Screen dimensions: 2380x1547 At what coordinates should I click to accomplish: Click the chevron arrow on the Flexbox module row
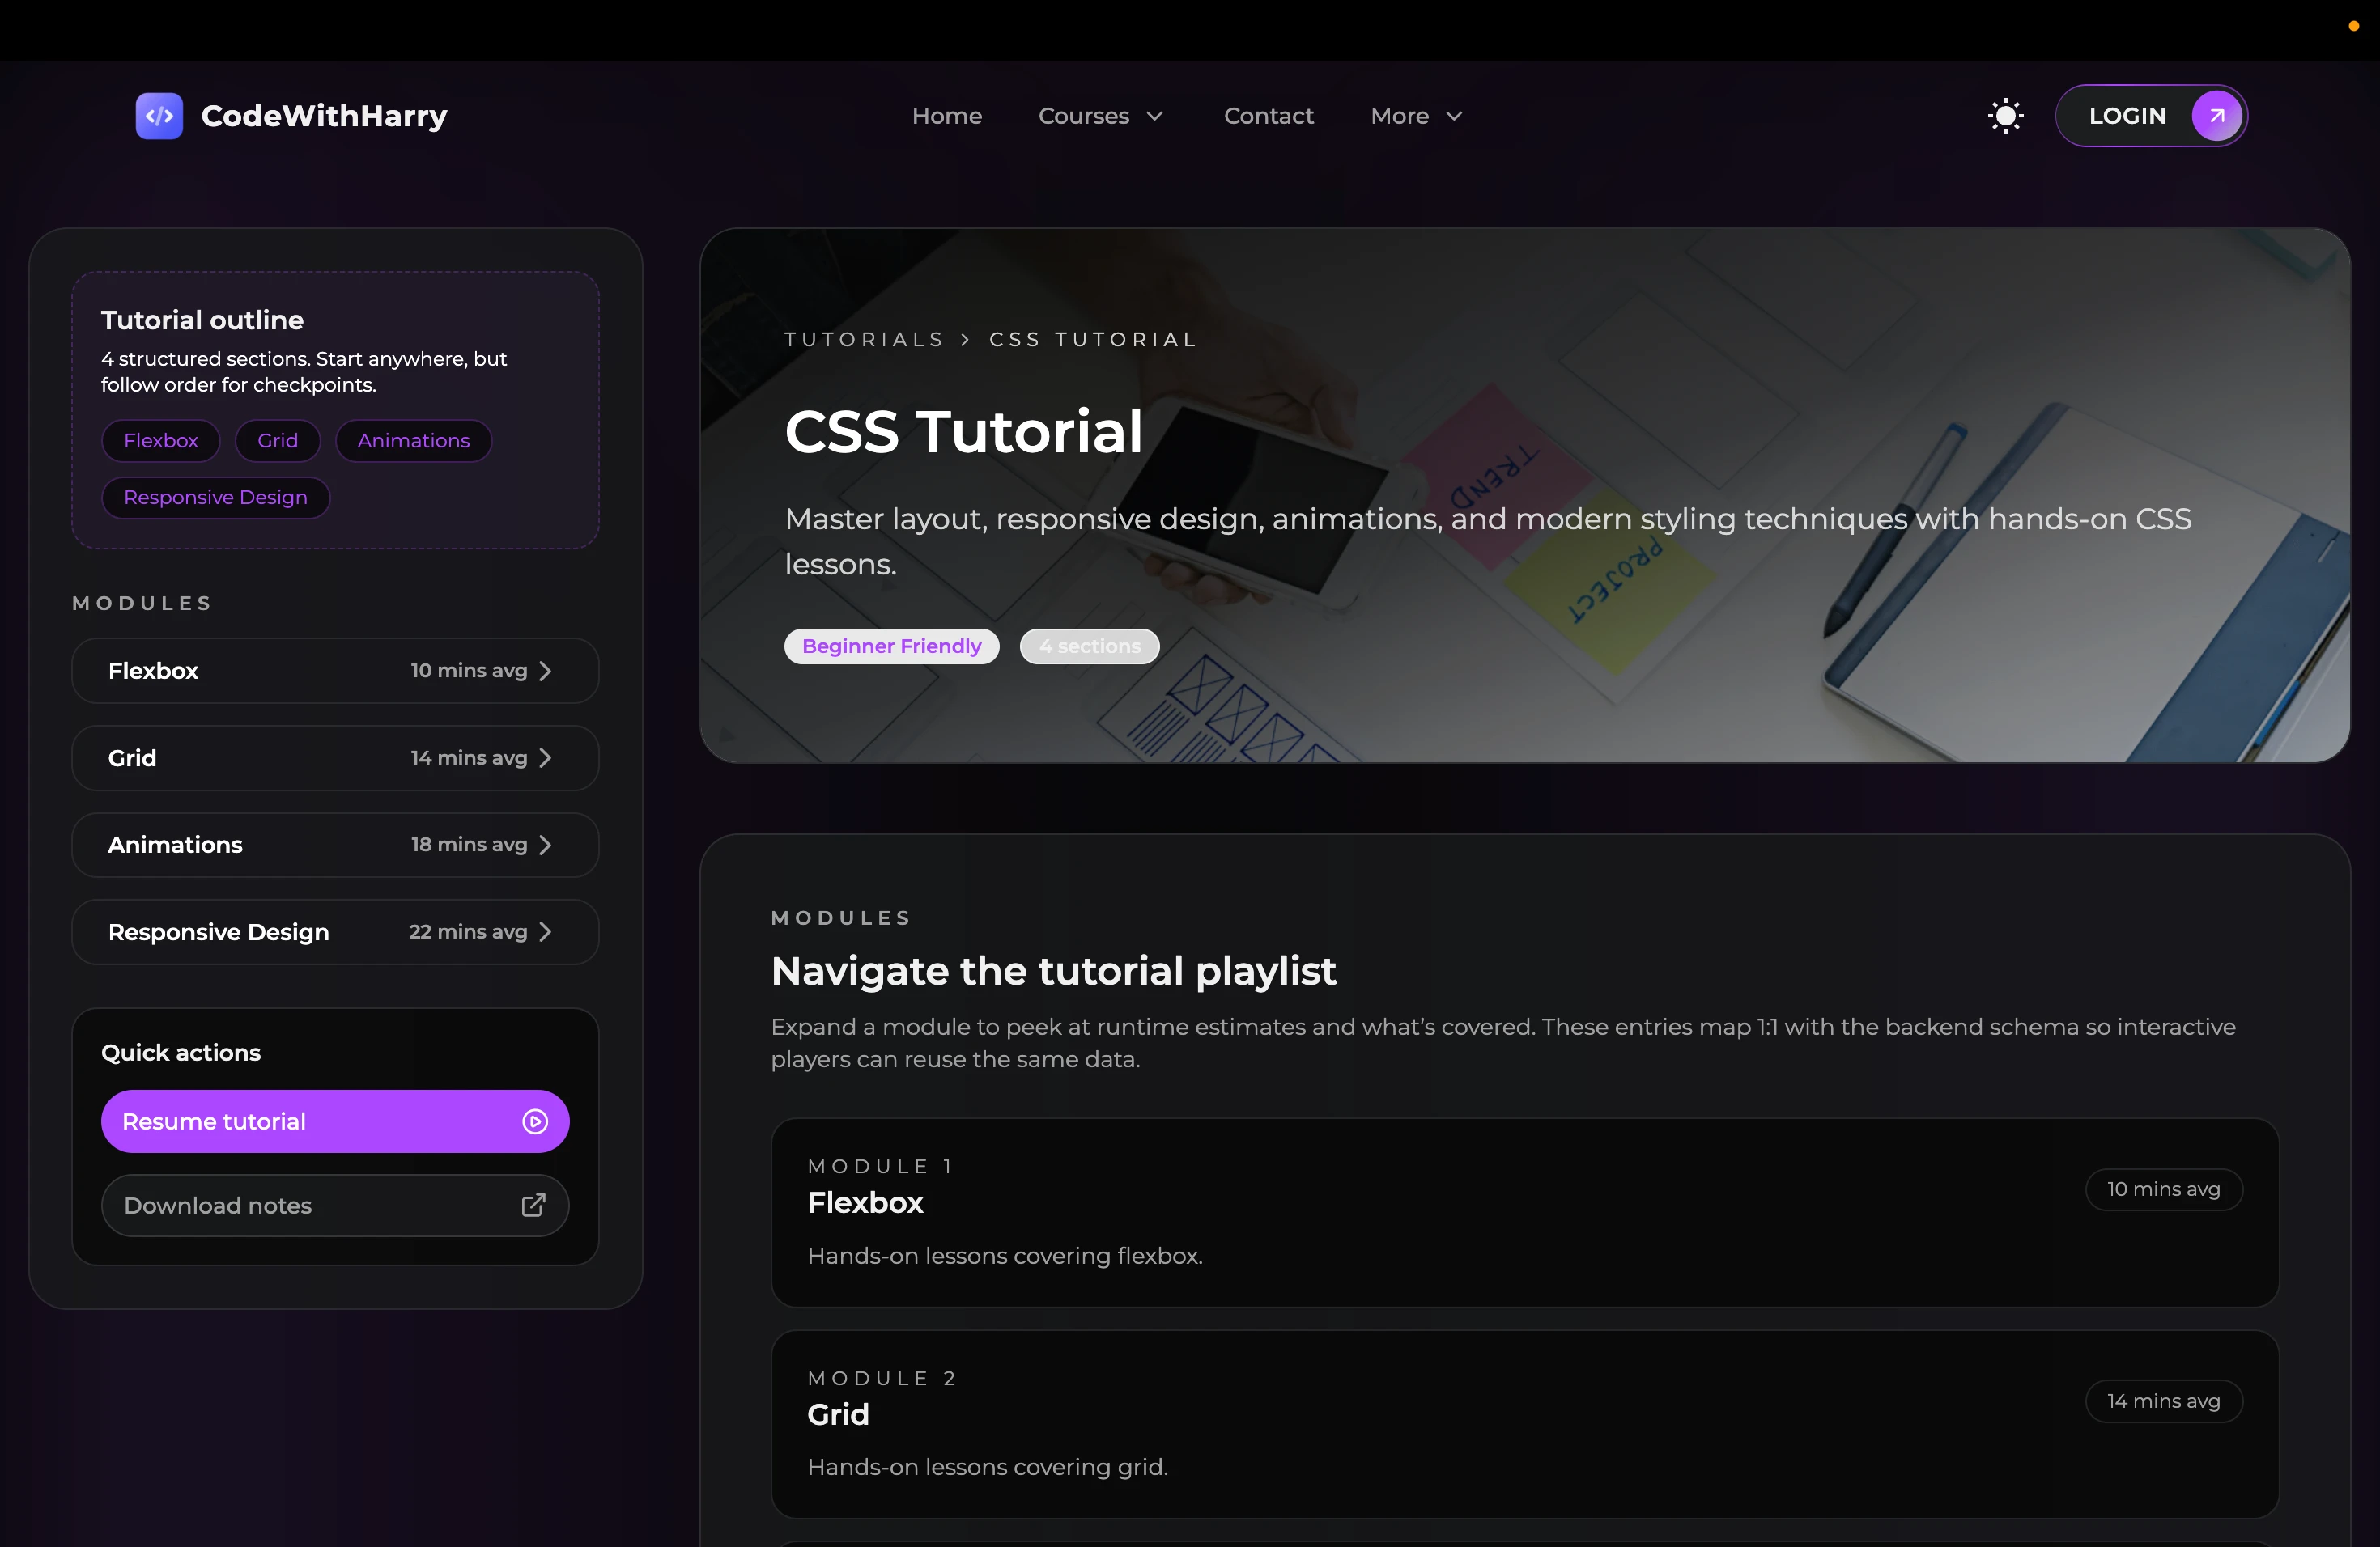(x=546, y=671)
